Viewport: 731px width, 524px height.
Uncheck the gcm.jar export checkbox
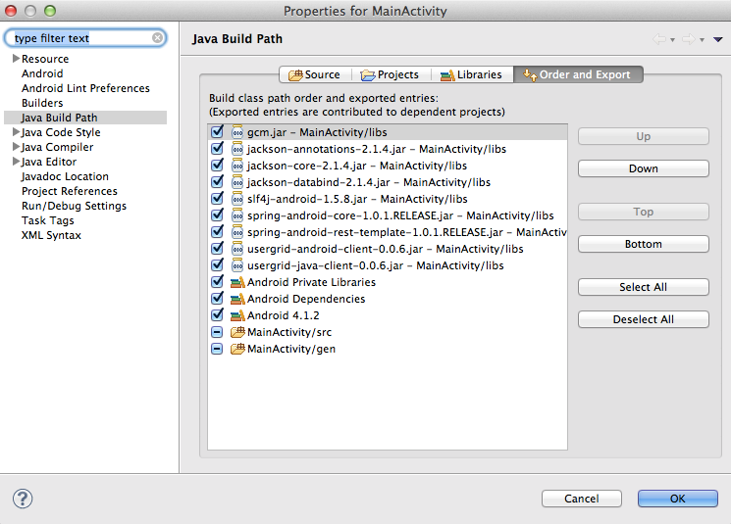coord(217,131)
